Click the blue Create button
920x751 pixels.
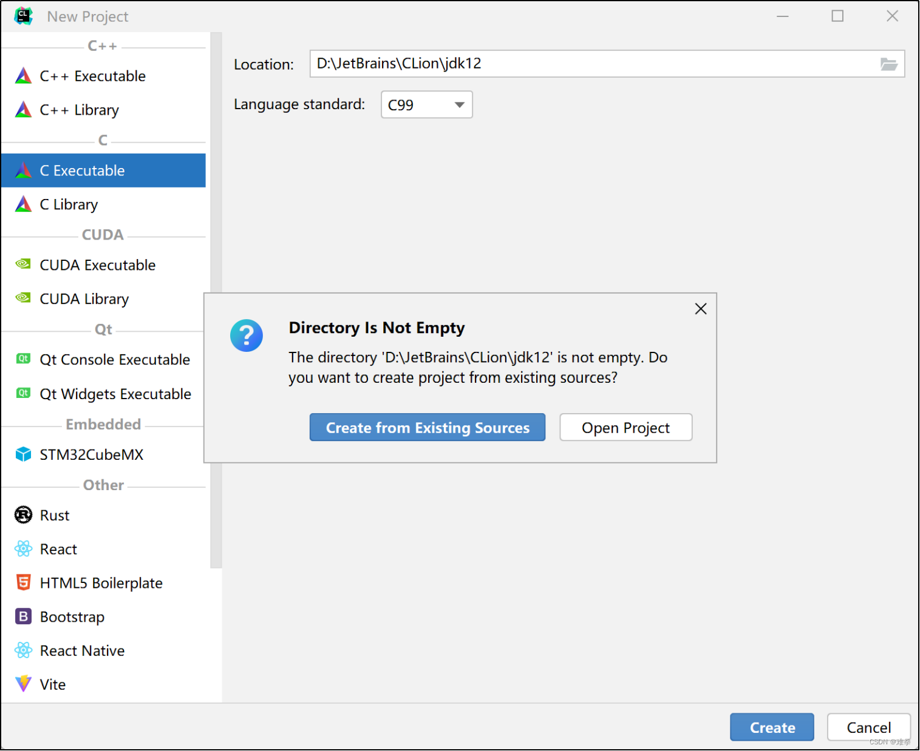tap(772, 727)
